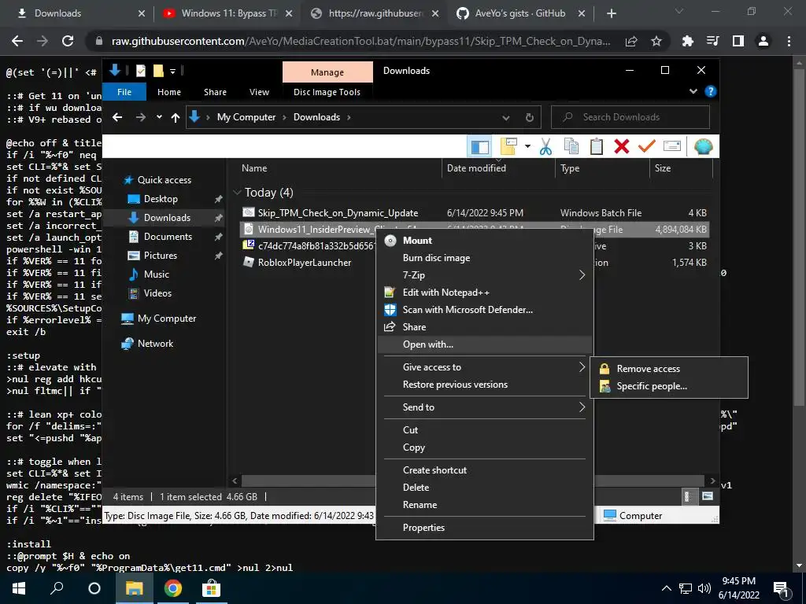Click the orange checkmark Properties icon
This screenshot has height=604, width=806.
tap(647, 147)
